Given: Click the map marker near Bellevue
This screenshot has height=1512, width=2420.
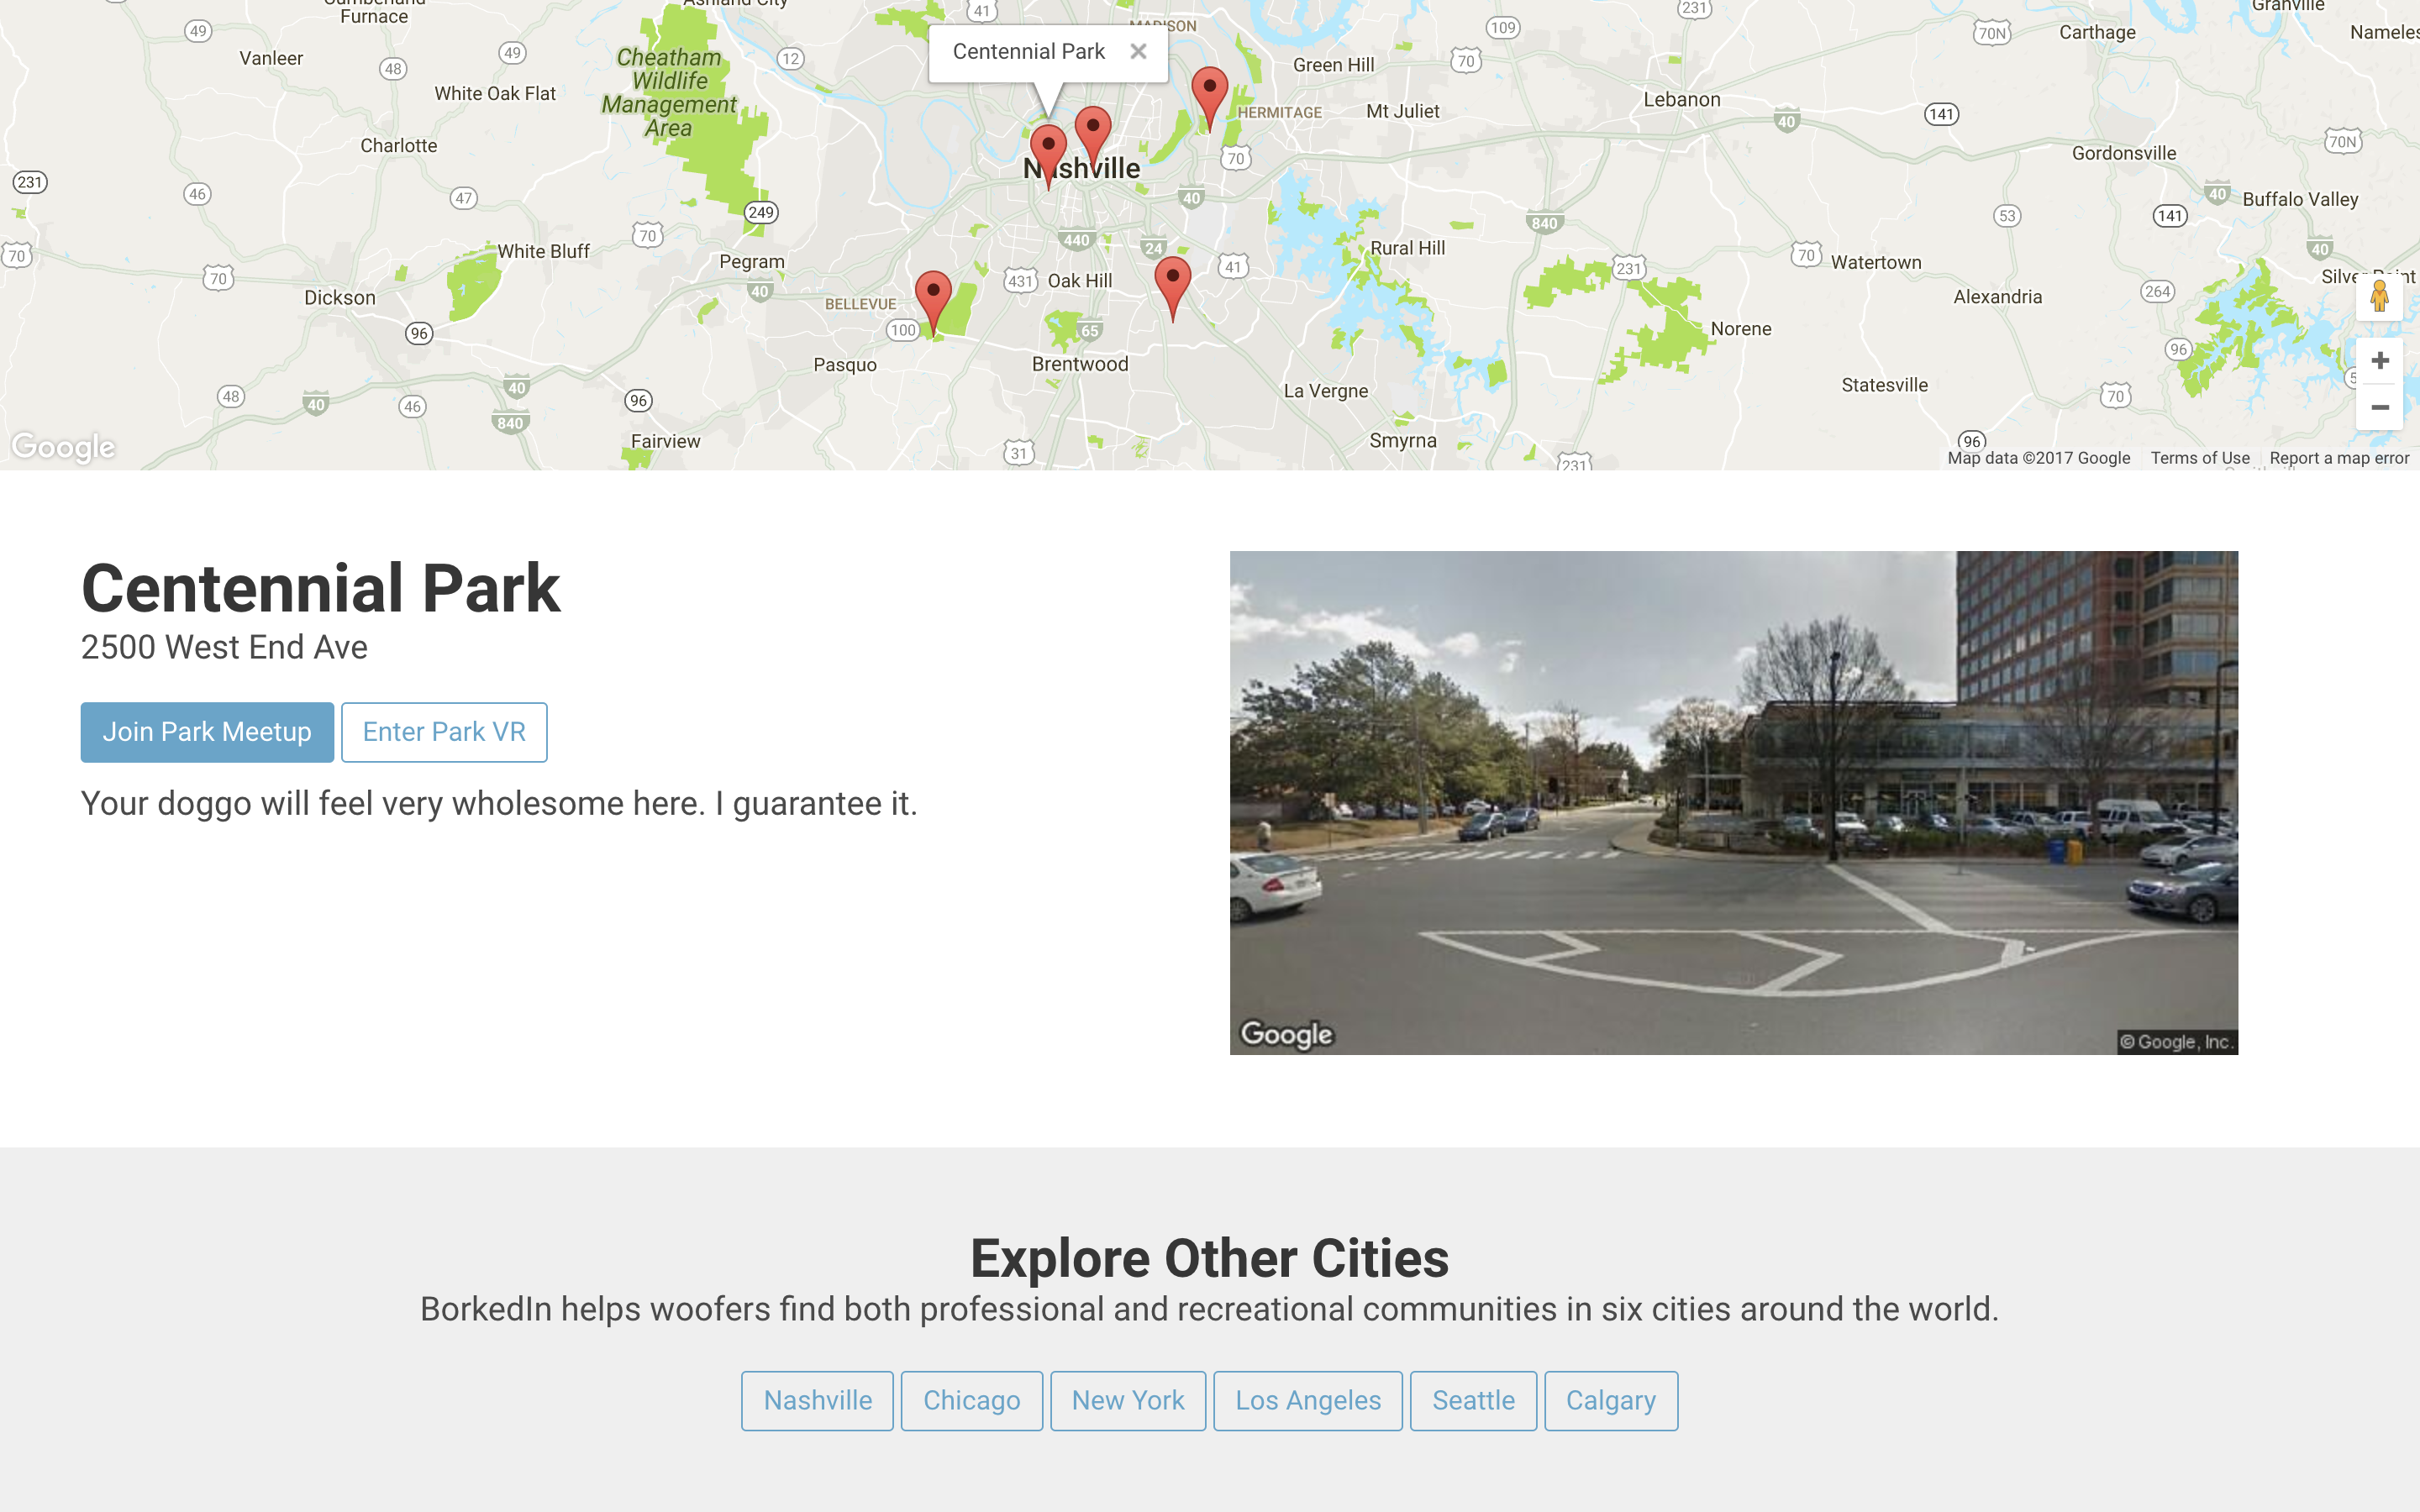Looking at the screenshot, I should coord(933,295).
